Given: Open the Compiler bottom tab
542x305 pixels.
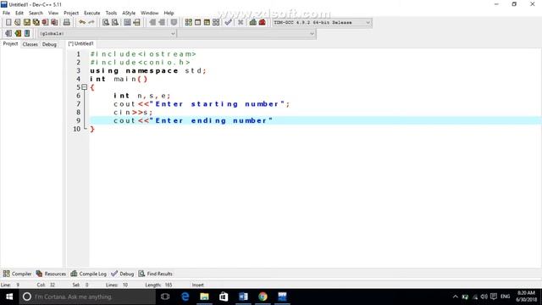Looking at the screenshot, I should (17, 274).
